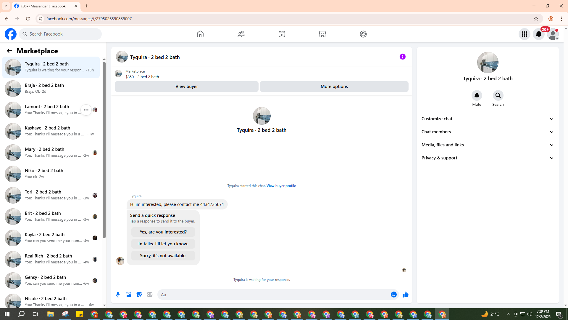Screen dimensions: 568x320
Task: Toggle conversation information panel
Action: 402,57
